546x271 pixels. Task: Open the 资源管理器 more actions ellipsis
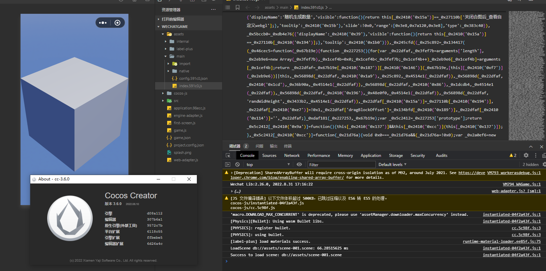tap(213, 9)
